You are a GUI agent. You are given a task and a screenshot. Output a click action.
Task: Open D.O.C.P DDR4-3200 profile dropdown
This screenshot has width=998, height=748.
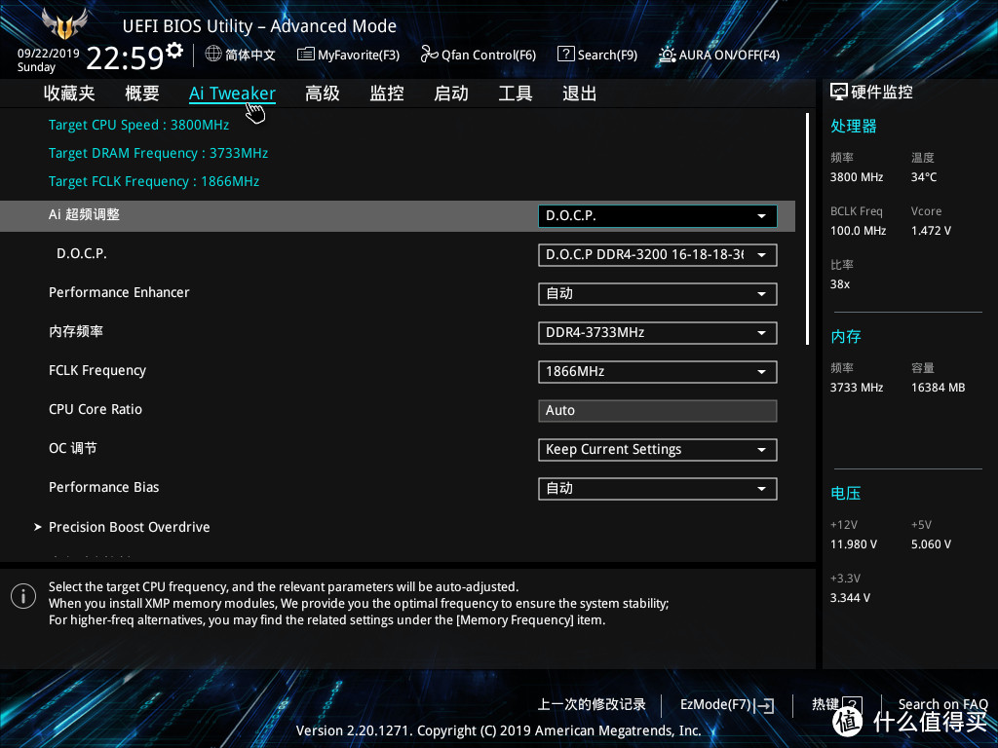pos(658,254)
